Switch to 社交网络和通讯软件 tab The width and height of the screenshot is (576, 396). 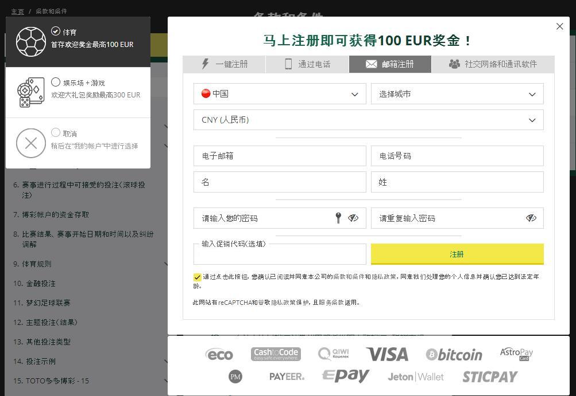(x=493, y=64)
